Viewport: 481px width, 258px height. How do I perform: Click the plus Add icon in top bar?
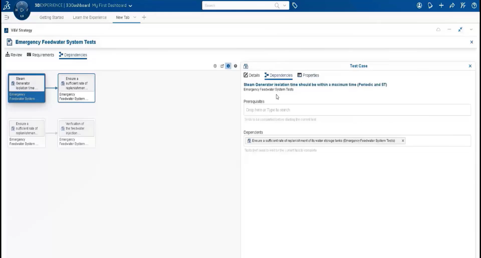(441, 5)
